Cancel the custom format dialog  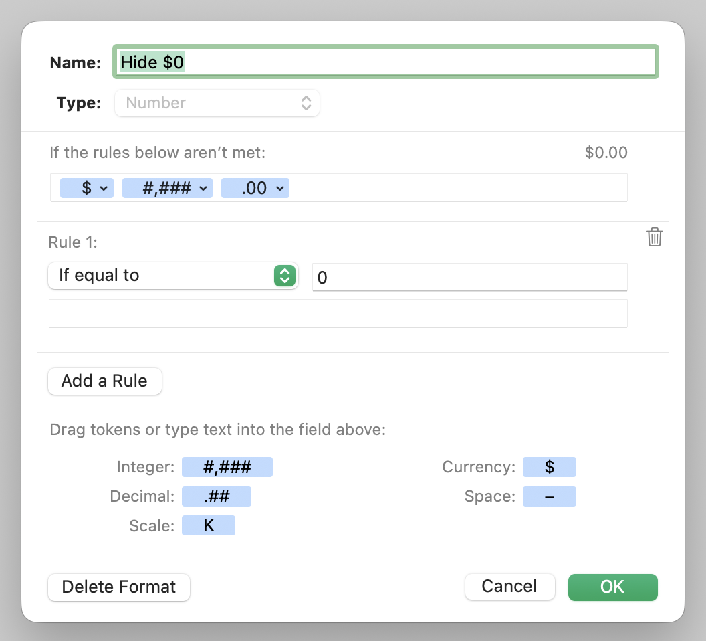click(509, 587)
